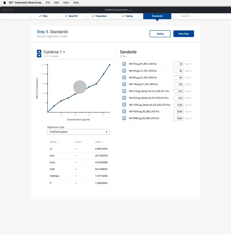
Task: Uncheck Ref 9000 pg_B2_B02_010.fcs standard
Action: pyautogui.click(x=124, y=118)
